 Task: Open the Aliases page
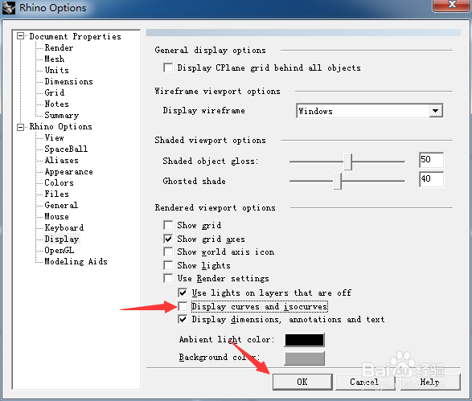(x=62, y=161)
